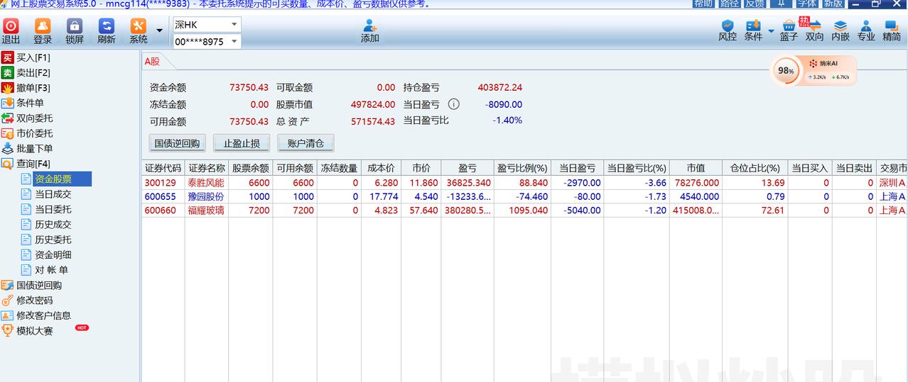908x382 pixels.
Task: Select 批量下单 in the sidebar
Action: tap(35, 148)
